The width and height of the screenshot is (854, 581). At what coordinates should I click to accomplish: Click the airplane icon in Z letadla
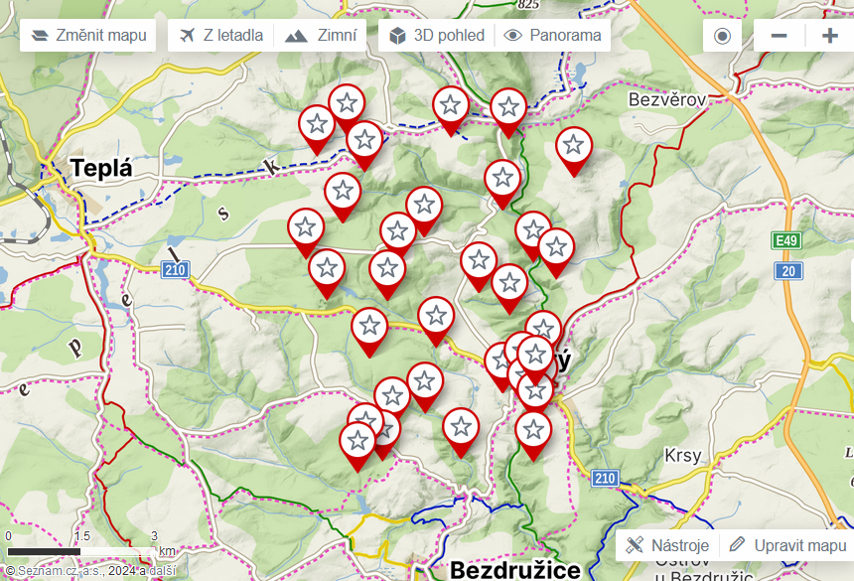tap(188, 36)
